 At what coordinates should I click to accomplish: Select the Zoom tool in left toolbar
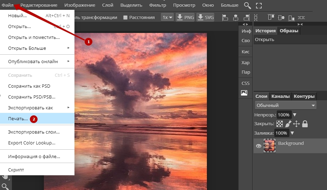coord(5,186)
